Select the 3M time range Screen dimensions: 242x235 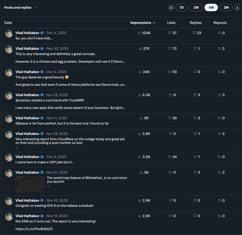point(226,8)
